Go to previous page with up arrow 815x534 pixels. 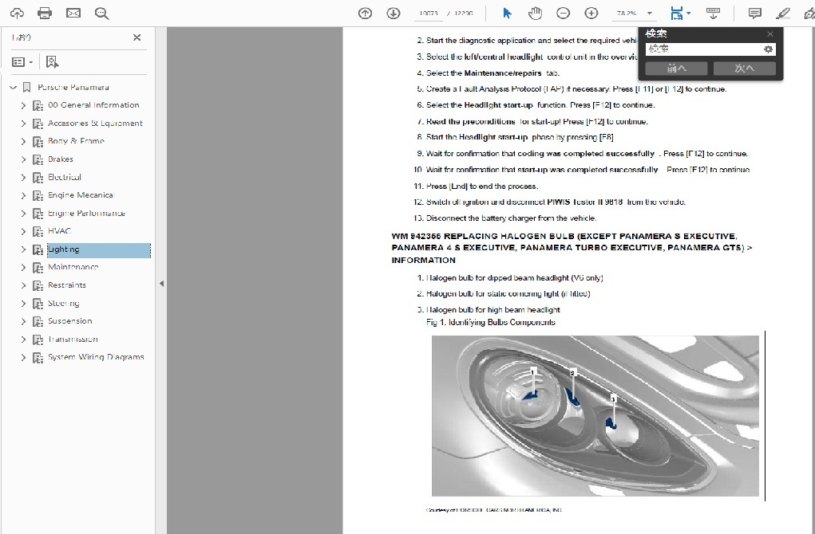point(365,14)
